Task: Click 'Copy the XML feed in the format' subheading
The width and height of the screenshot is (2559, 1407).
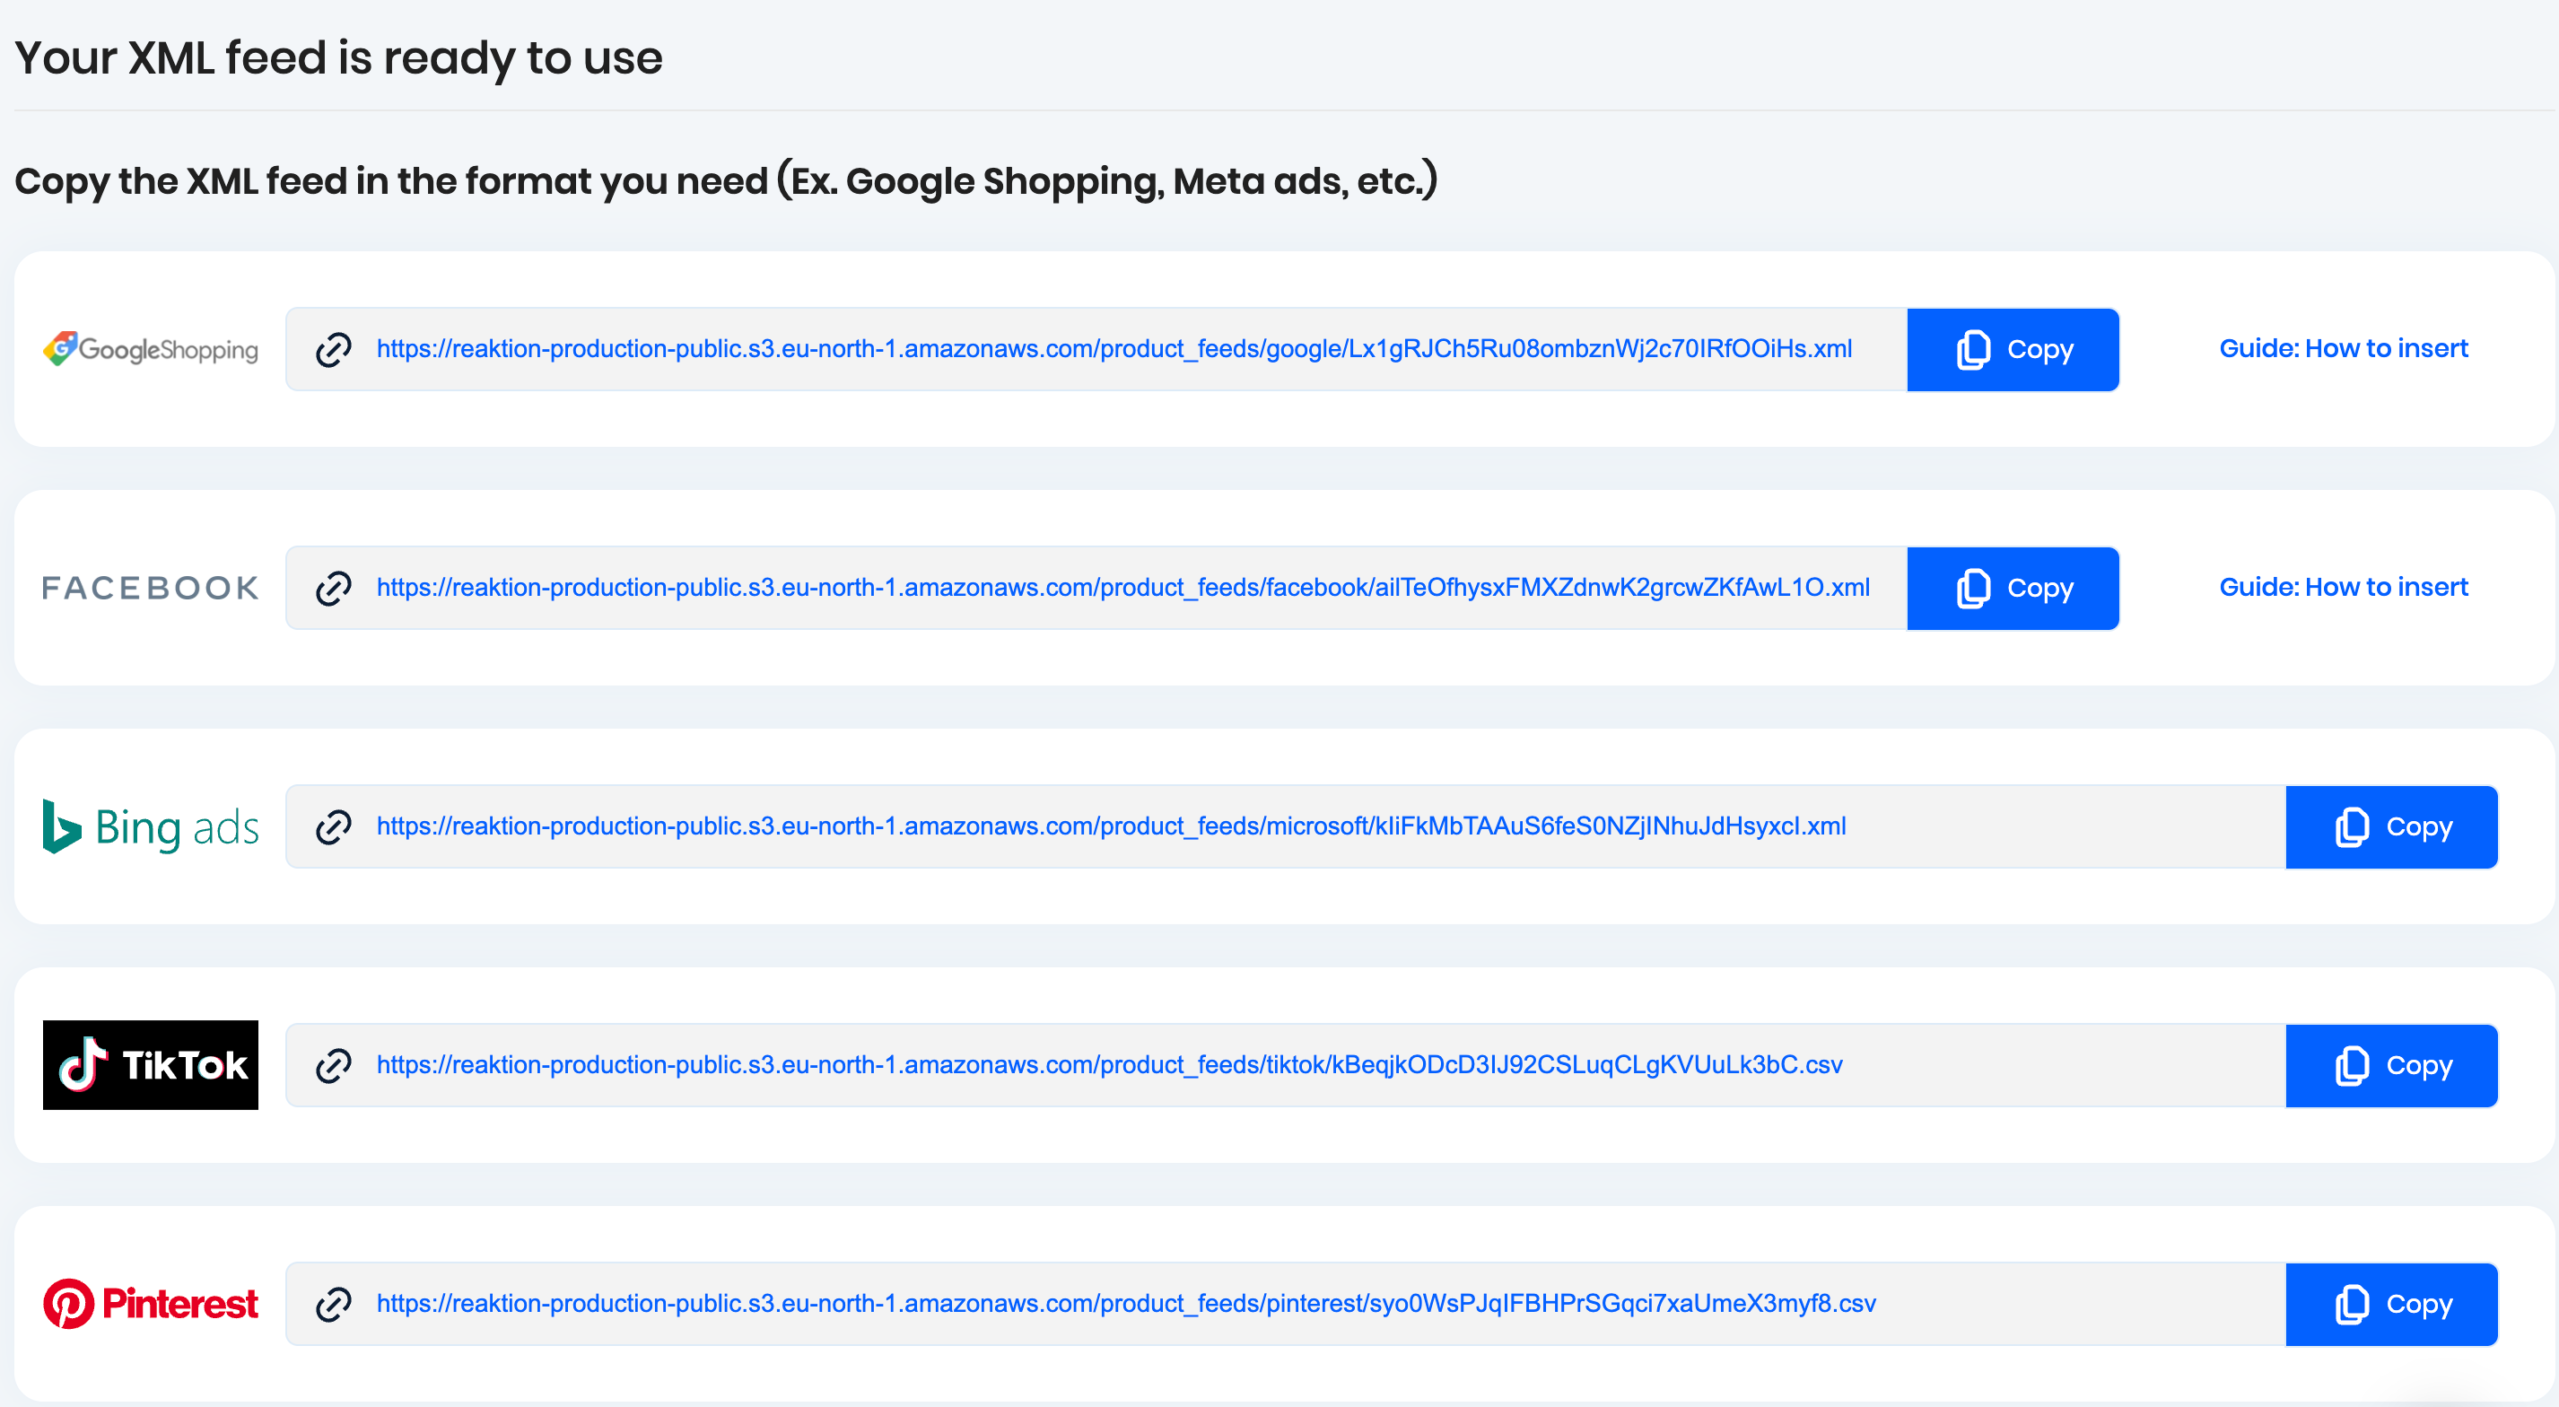Action: (x=726, y=181)
